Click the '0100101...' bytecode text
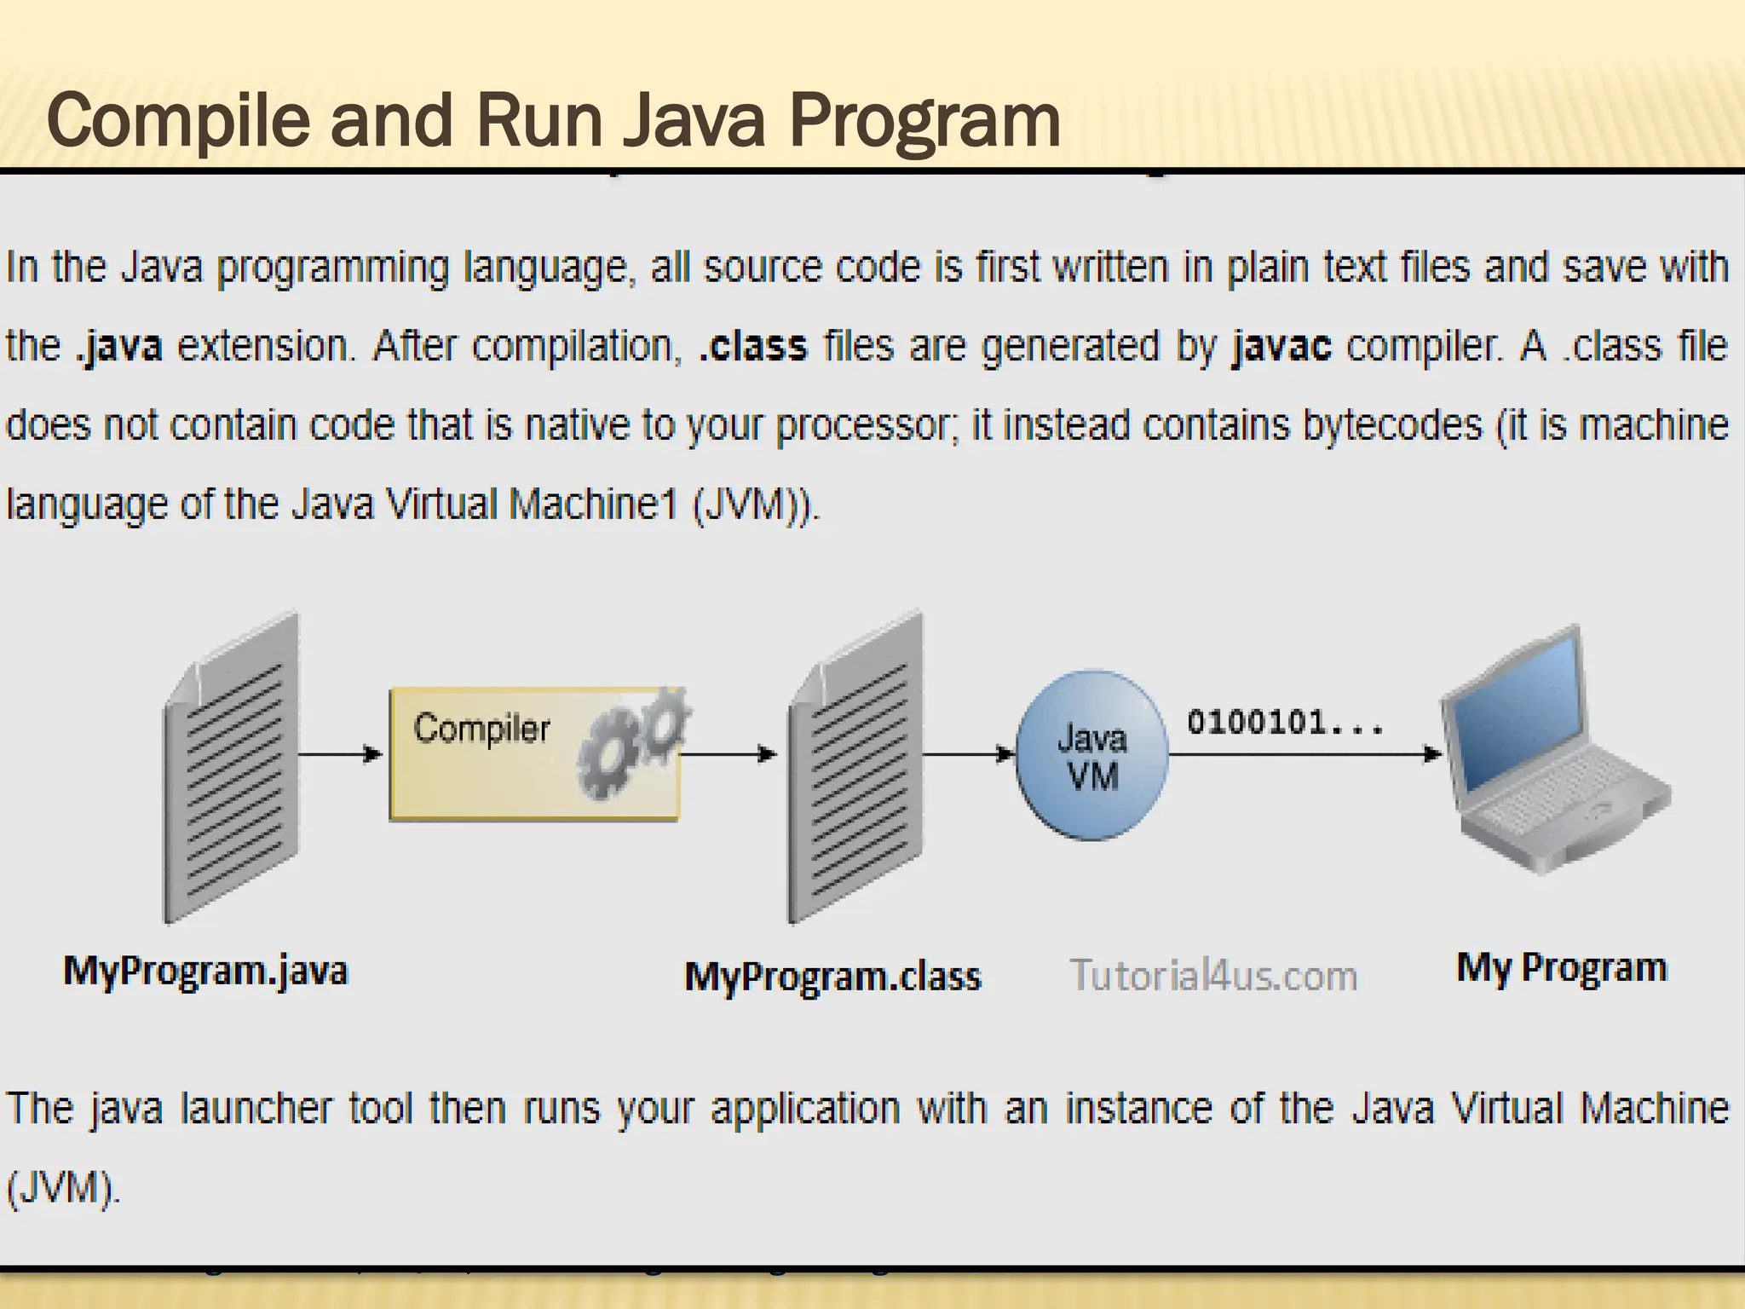 [x=1285, y=723]
